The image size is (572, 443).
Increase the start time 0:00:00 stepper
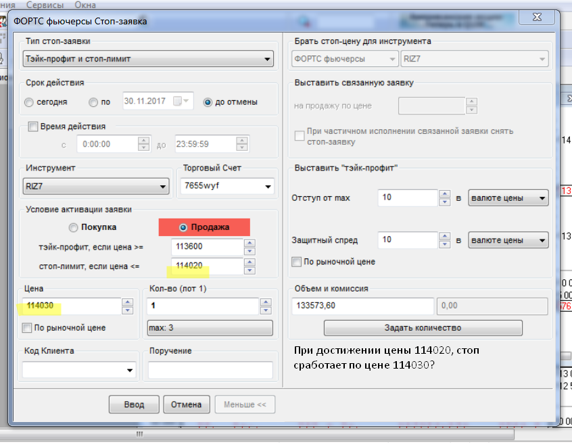point(144,140)
